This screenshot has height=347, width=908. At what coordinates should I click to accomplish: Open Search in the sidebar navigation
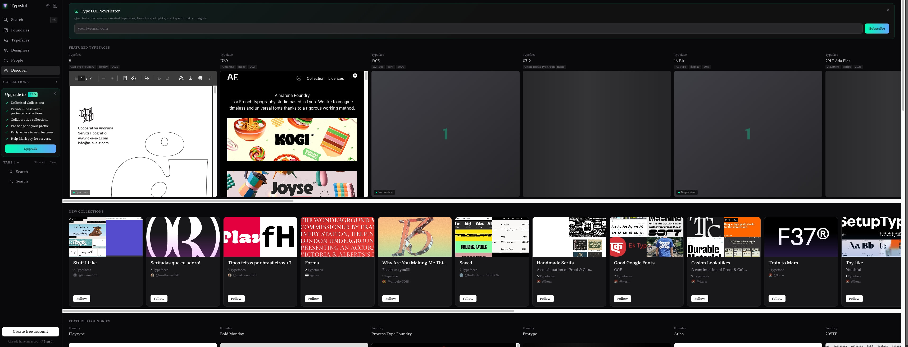[x=30, y=20]
